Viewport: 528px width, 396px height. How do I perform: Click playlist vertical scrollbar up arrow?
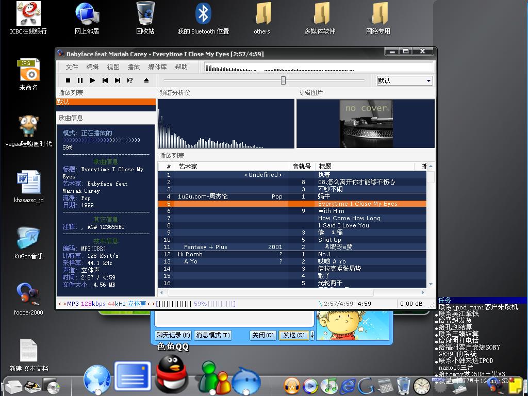pyautogui.click(x=431, y=167)
